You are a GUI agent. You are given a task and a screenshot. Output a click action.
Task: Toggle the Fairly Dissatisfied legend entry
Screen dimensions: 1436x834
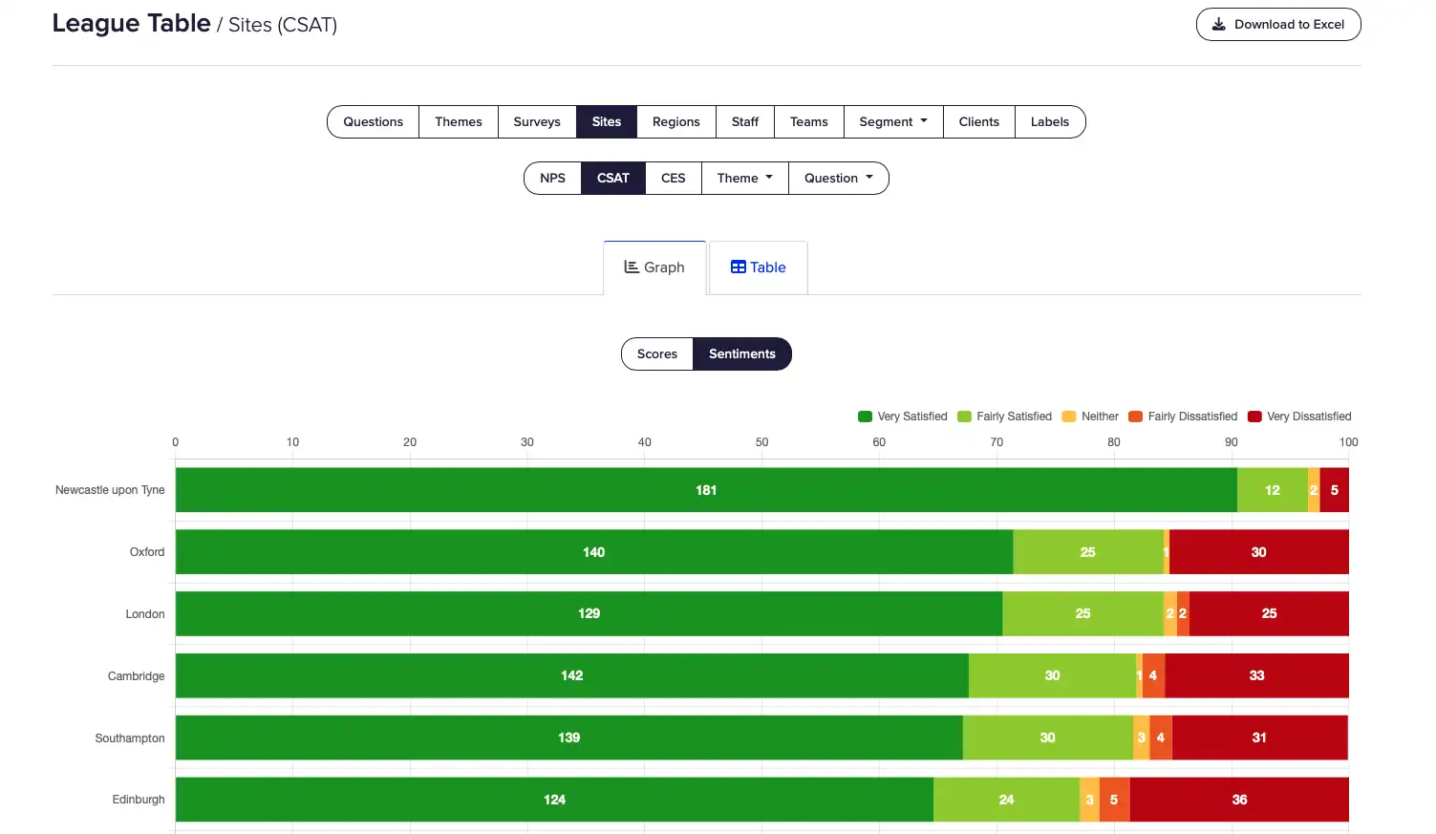pyautogui.click(x=1183, y=417)
